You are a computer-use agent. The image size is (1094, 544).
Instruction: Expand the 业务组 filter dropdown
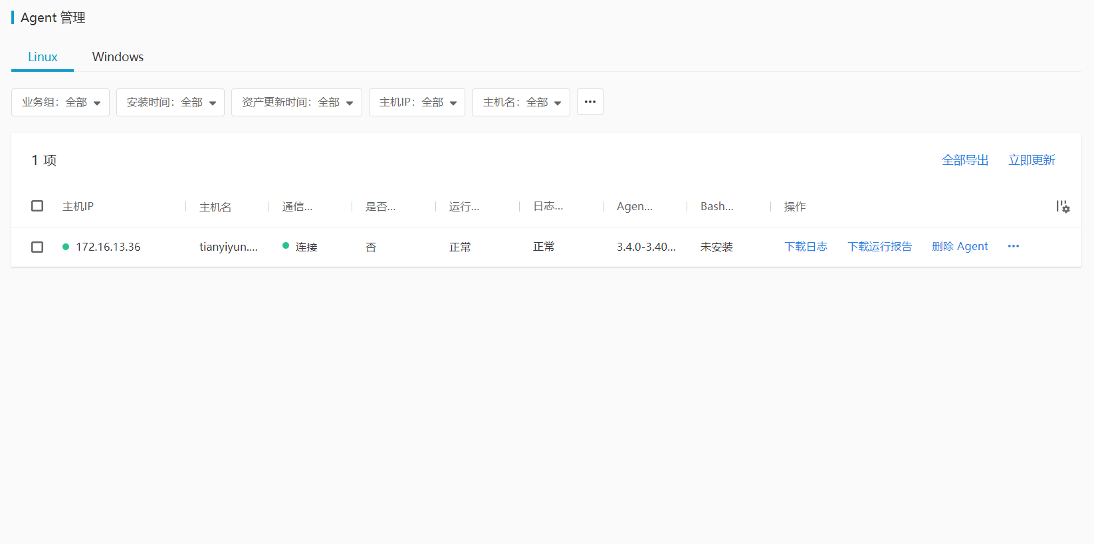click(x=60, y=102)
